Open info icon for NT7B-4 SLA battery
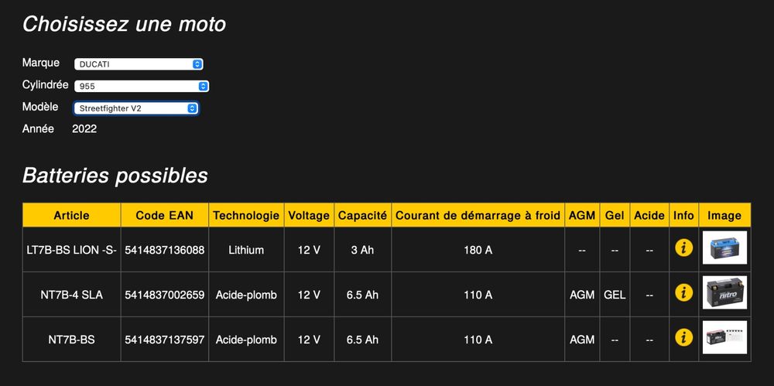The width and height of the screenshot is (774, 386). 683,292
